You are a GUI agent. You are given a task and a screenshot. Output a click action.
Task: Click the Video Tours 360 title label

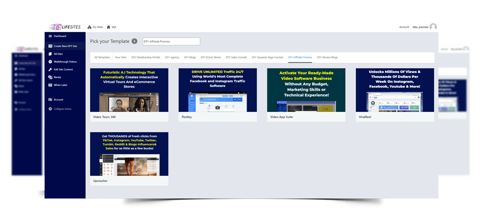click(104, 117)
